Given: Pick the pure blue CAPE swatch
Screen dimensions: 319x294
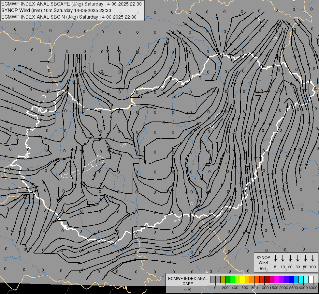Looking at the screenshot, I should tap(291, 280).
